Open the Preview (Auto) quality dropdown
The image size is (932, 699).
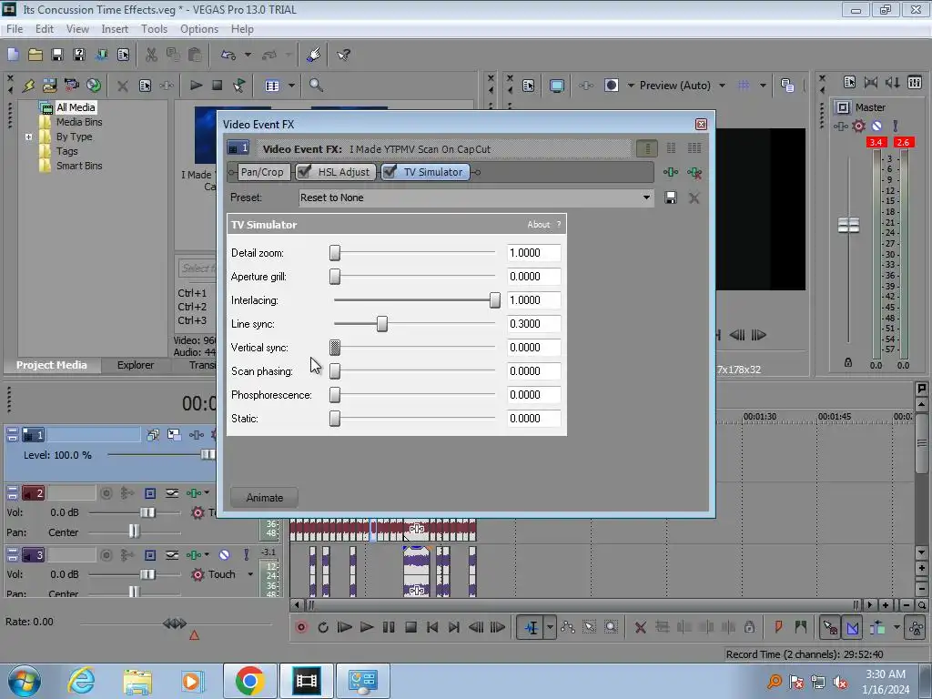722,86
